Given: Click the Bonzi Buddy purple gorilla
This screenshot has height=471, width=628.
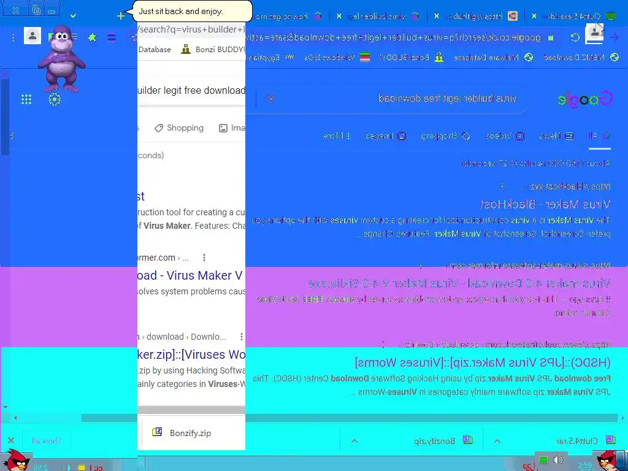Looking at the screenshot, I should tap(61, 59).
